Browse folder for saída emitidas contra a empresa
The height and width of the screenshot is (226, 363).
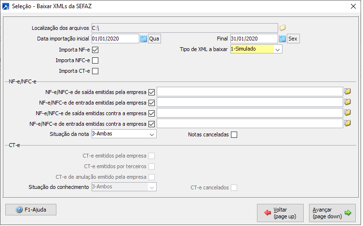point(347,113)
